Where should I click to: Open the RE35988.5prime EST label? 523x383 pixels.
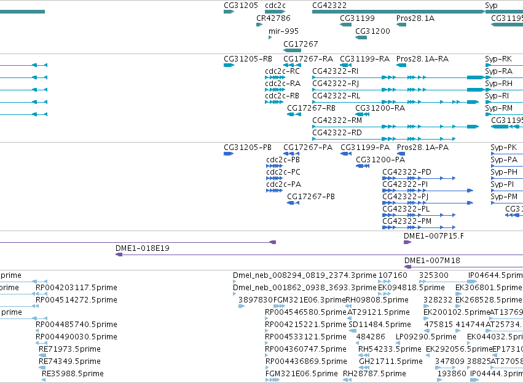pyautogui.click(x=73, y=374)
